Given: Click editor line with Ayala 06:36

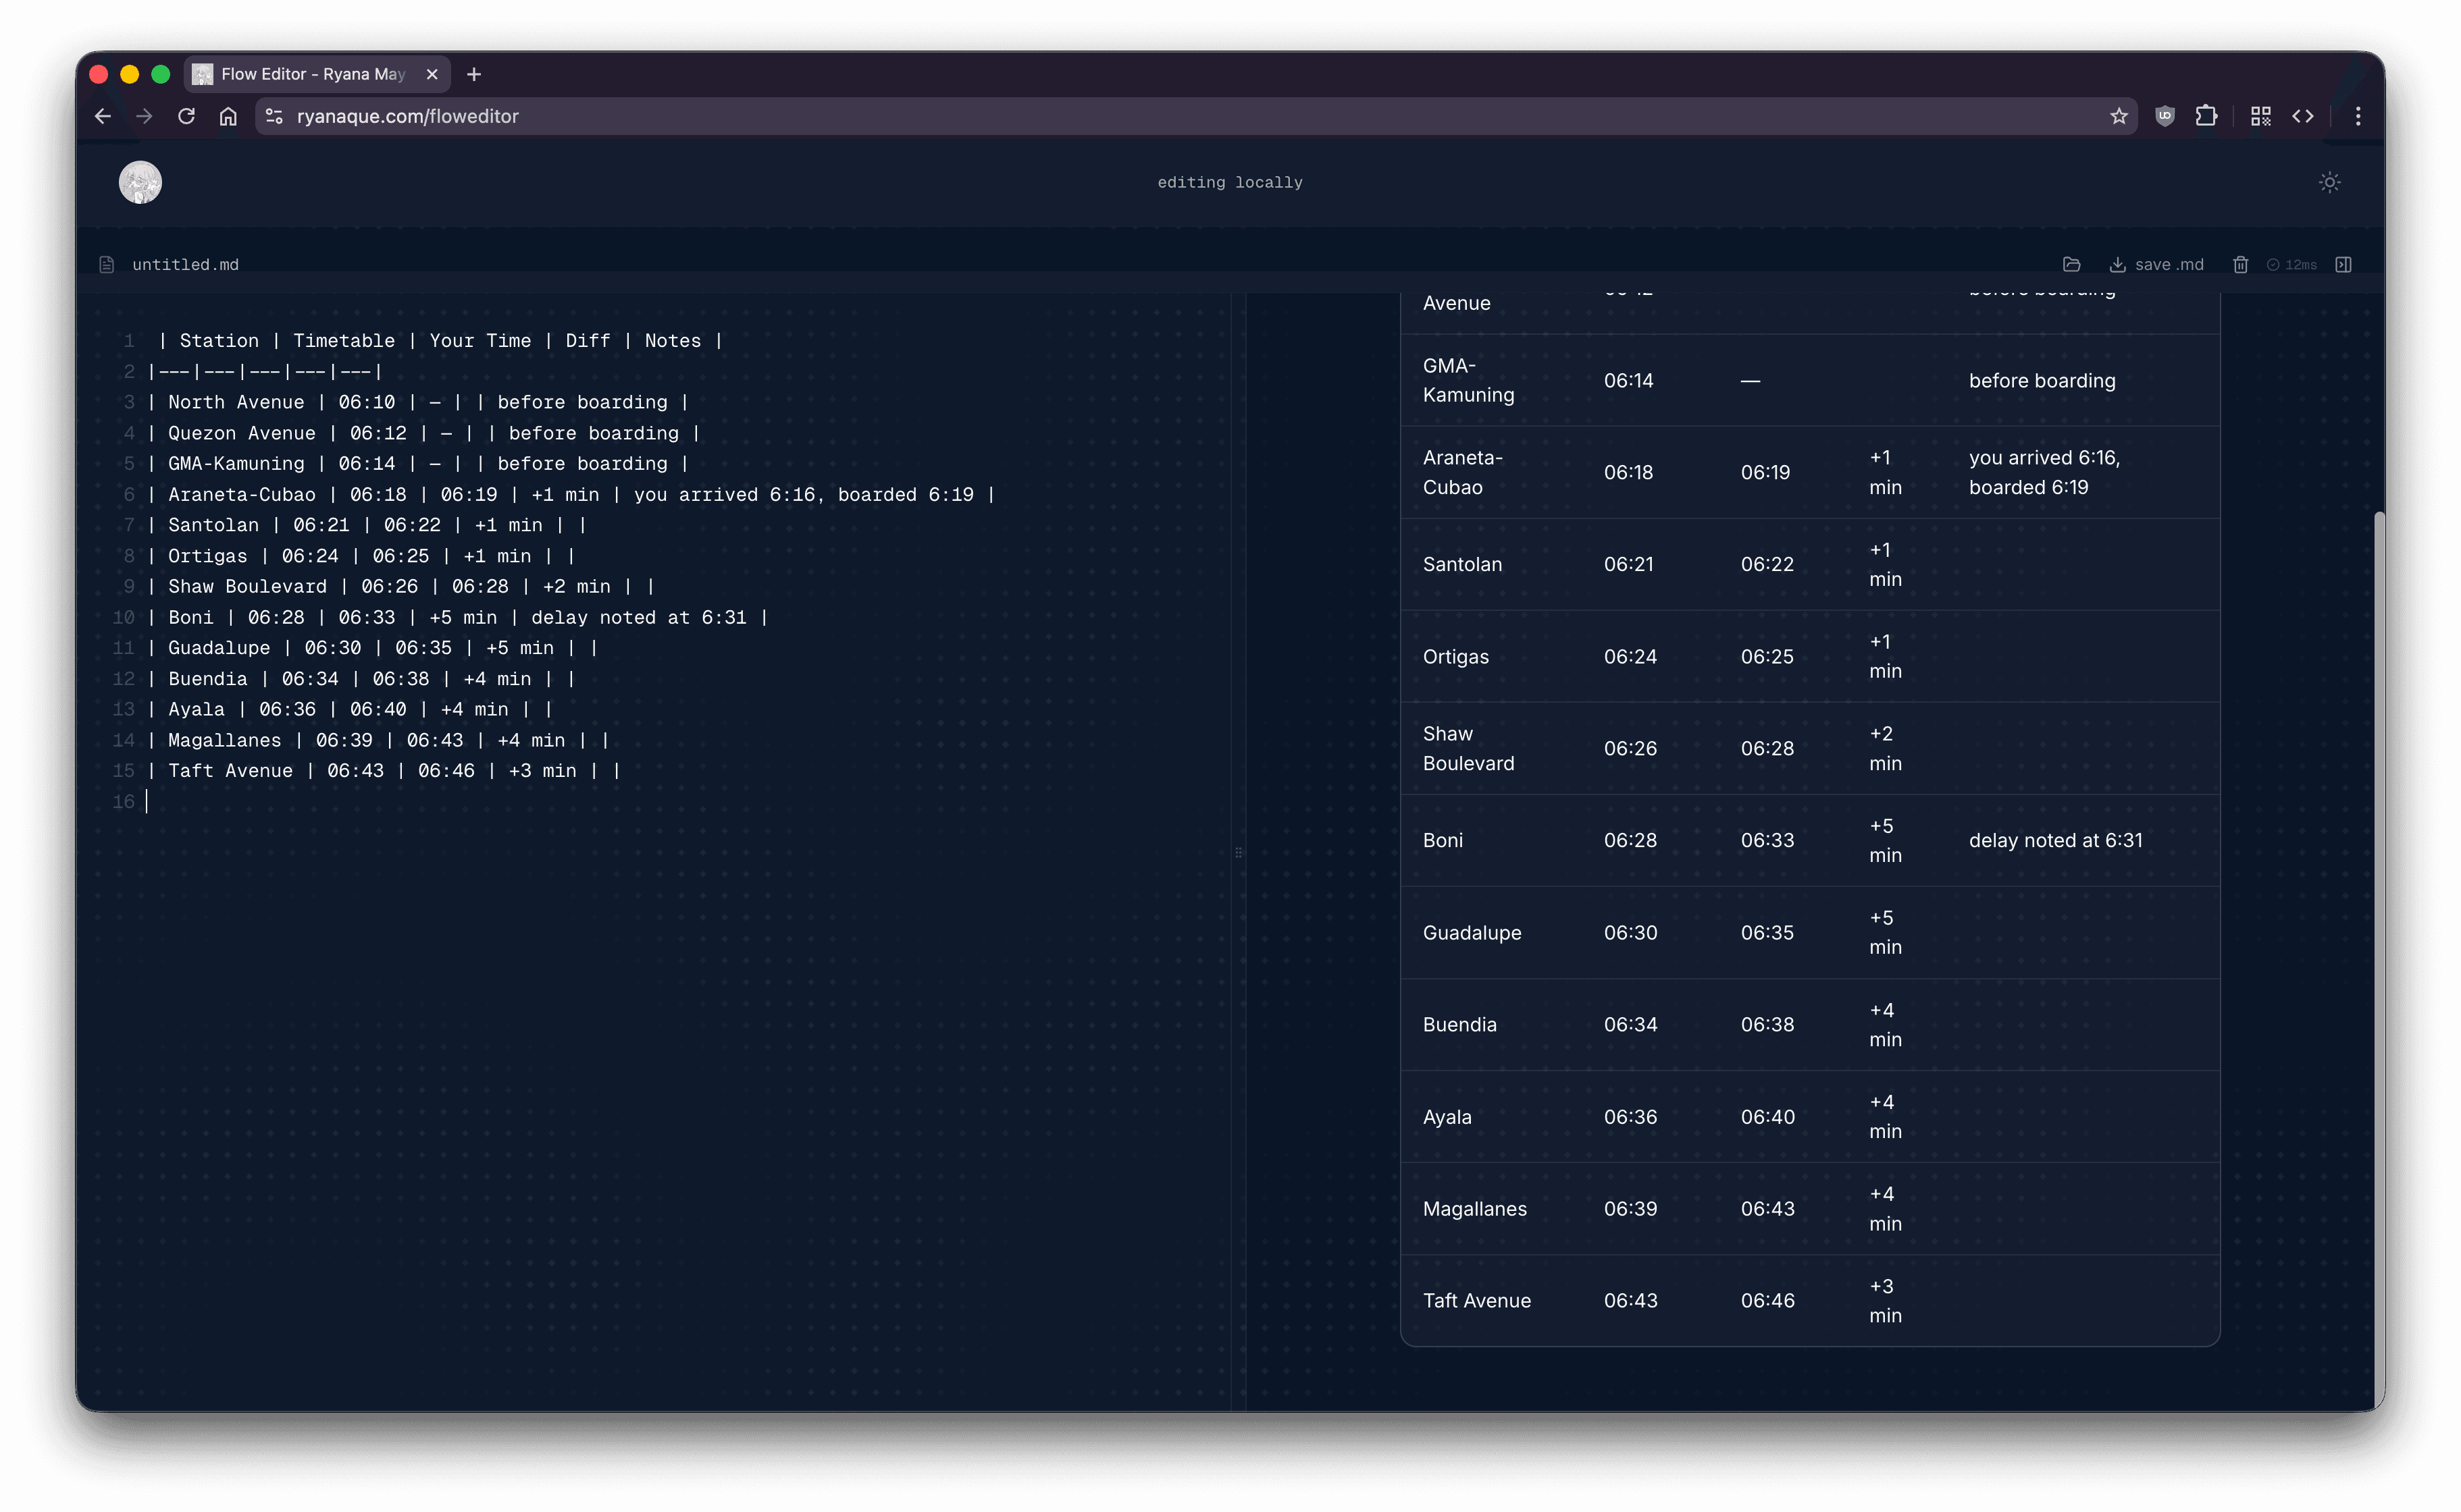Looking at the screenshot, I should [x=350, y=709].
